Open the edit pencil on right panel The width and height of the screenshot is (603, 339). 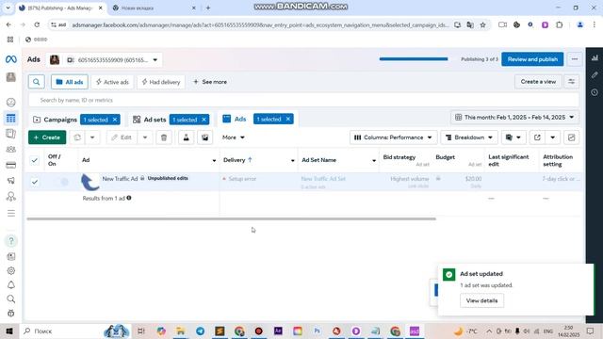click(595, 75)
